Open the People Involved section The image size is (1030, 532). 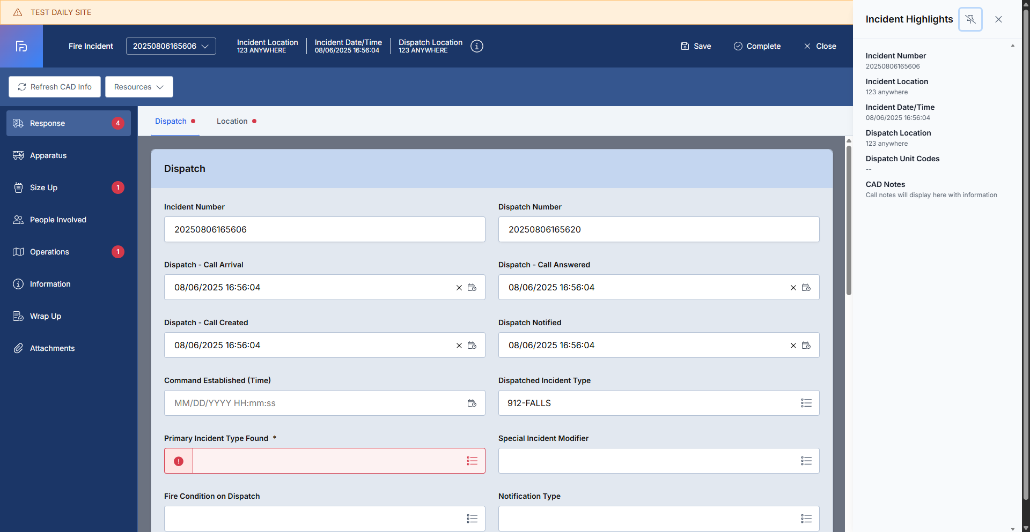tap(69, 220)
